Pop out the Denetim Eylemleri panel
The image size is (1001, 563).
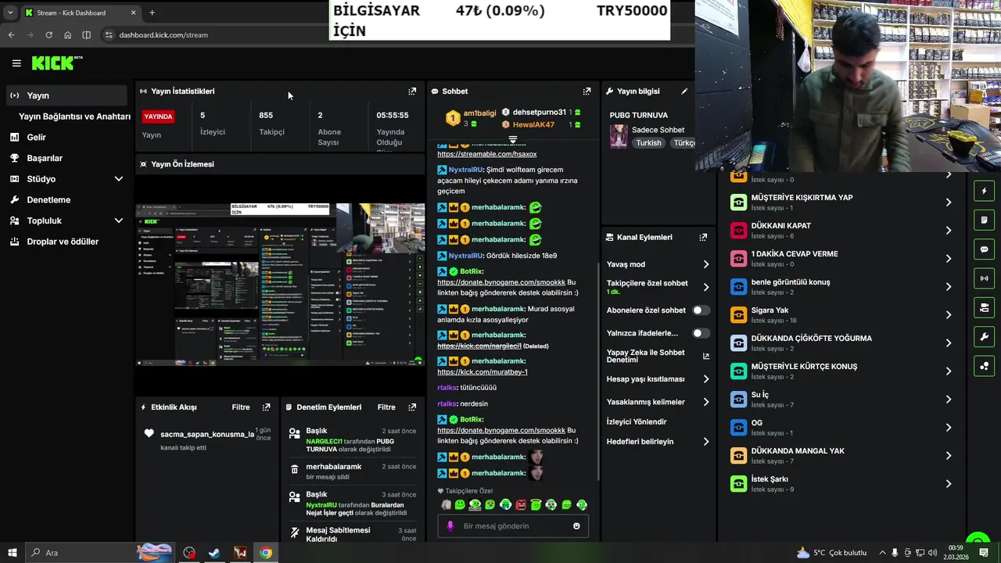(x=412, y=407)
